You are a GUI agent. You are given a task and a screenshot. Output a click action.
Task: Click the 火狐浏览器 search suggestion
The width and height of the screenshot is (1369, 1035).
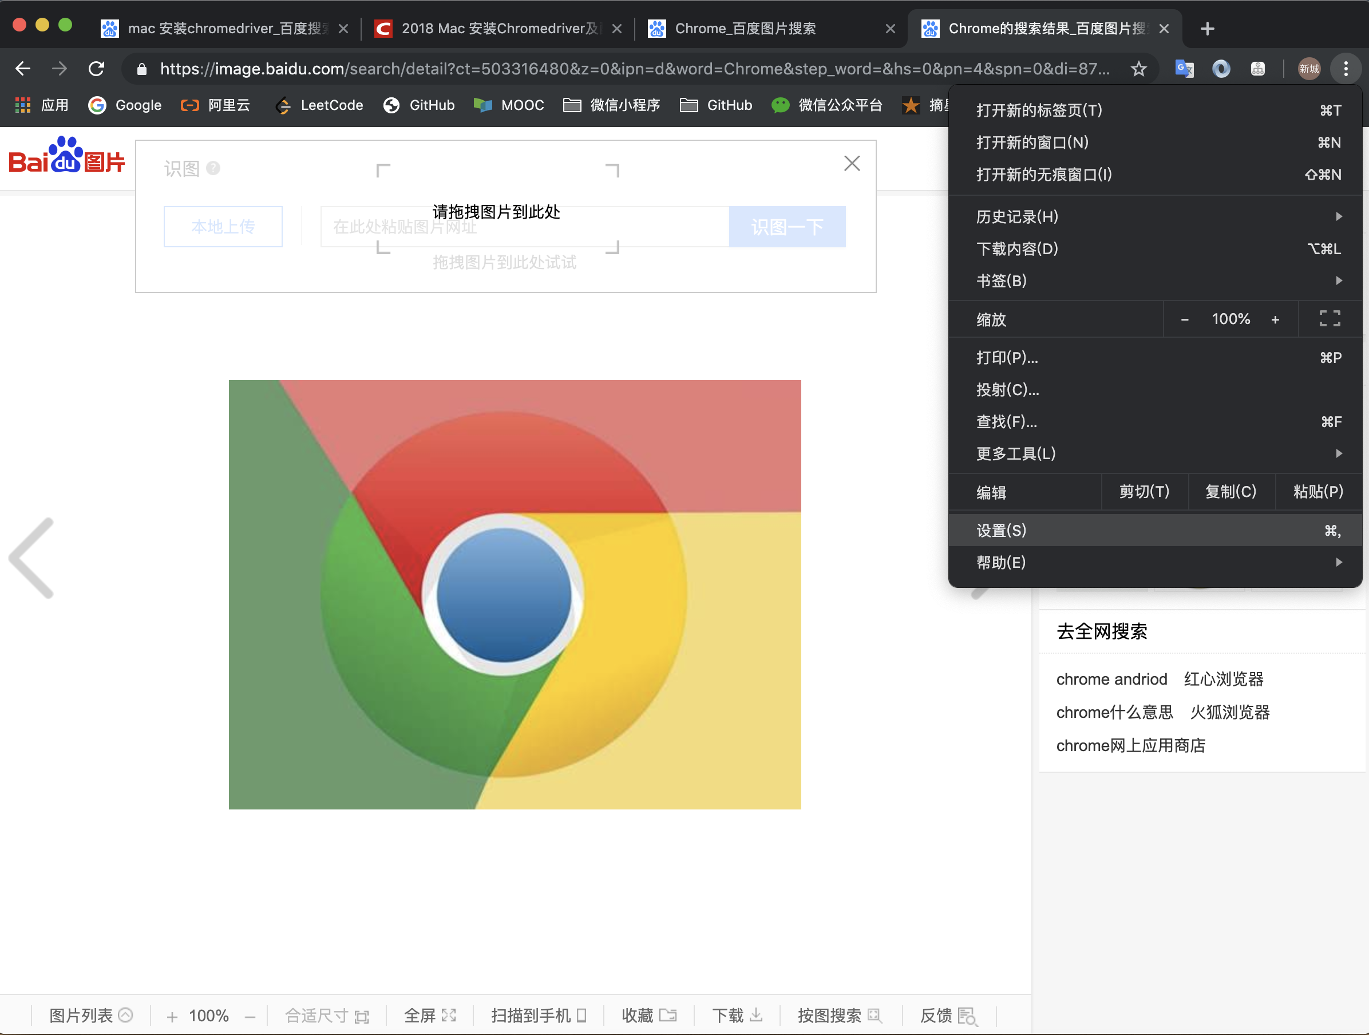1230,713
